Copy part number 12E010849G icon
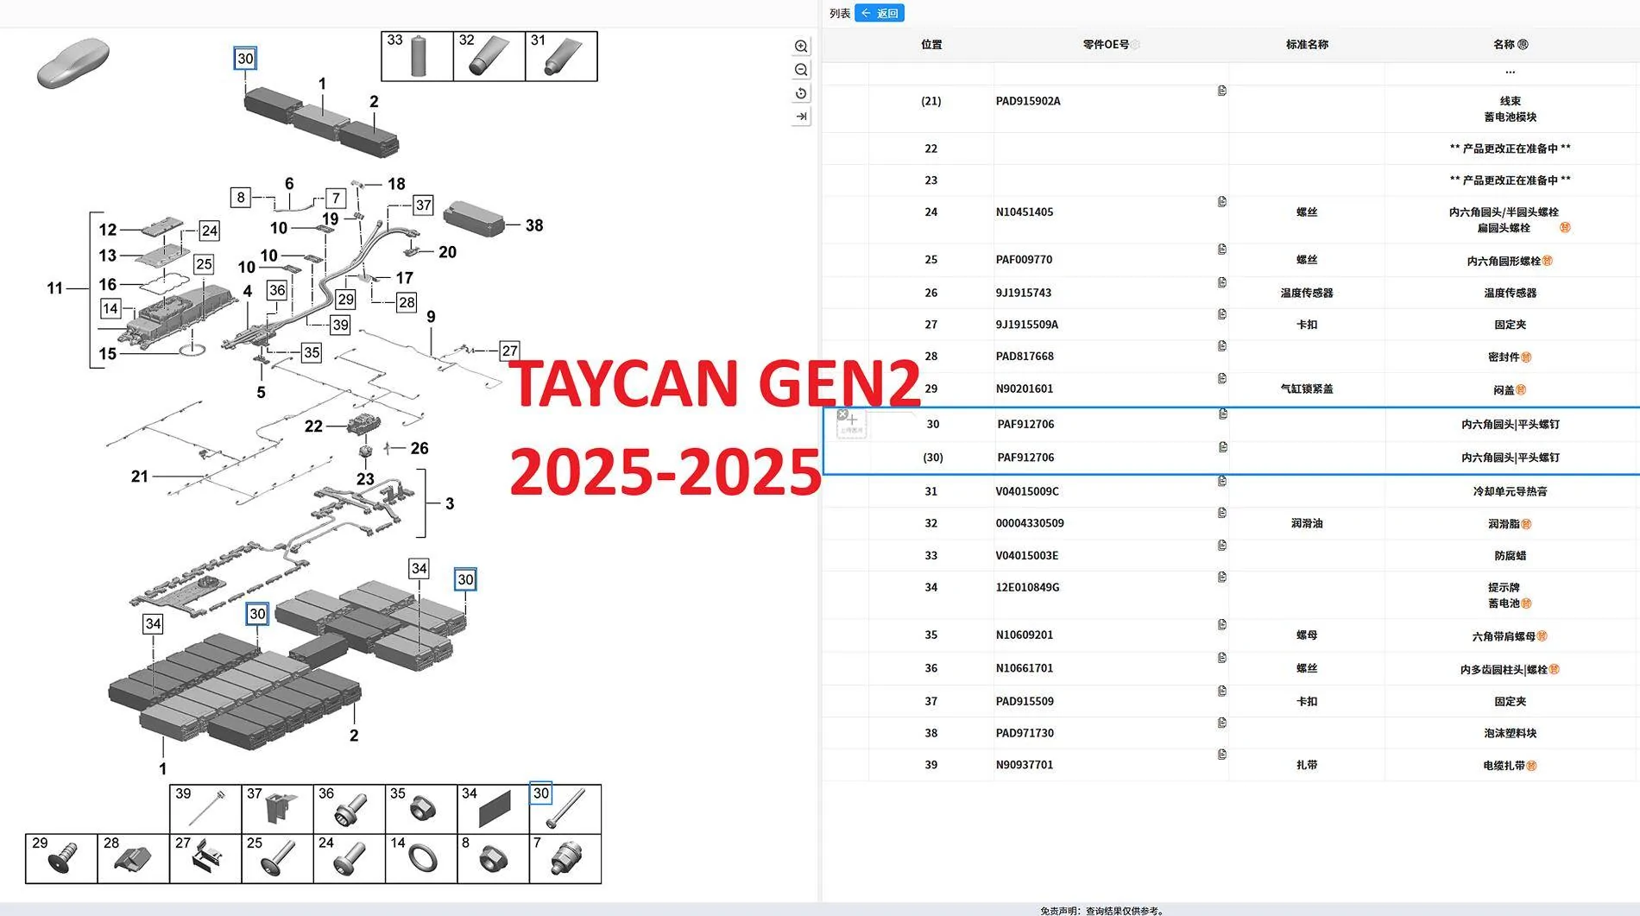 1222,577
